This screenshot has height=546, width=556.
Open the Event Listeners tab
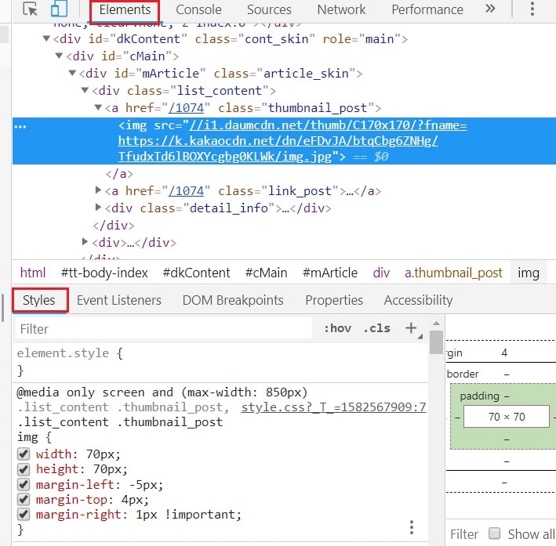[118, 300]
